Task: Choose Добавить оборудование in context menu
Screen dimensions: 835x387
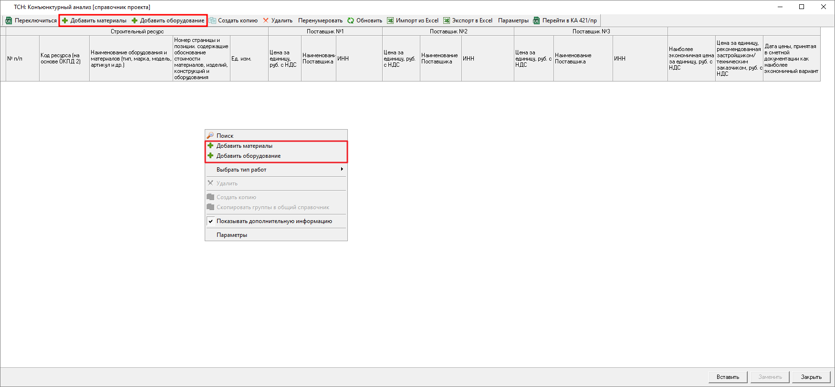Action: [248, 156]
